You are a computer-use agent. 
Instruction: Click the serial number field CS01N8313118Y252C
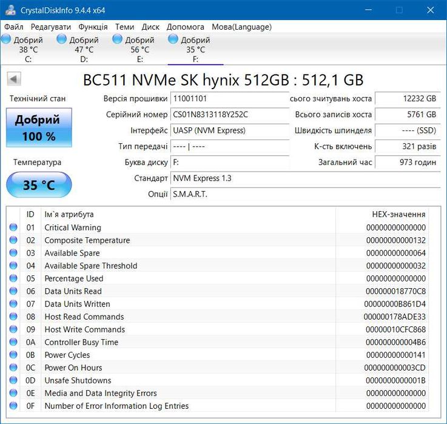tap(230, 115)
